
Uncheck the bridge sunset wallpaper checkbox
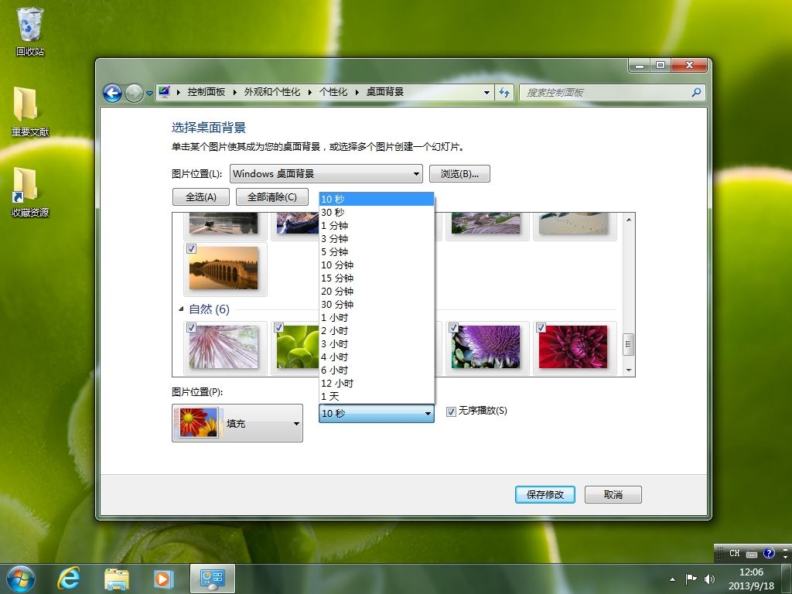tap(192, 248)
